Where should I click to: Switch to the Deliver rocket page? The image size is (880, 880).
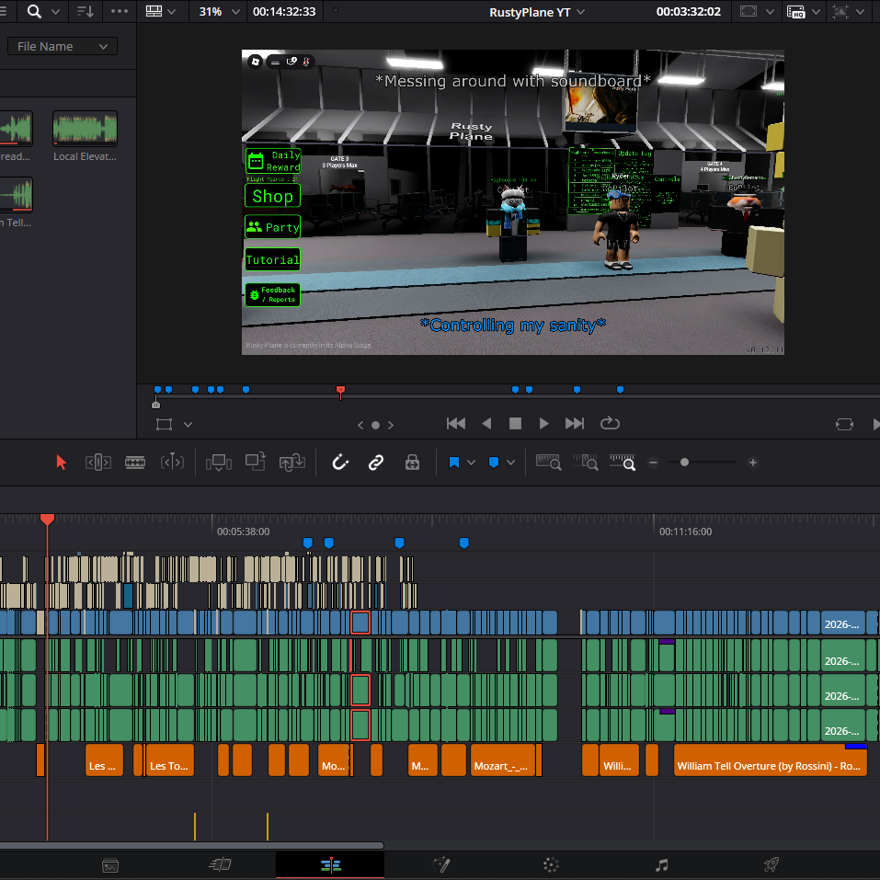pyautogui.click(x=771, y=865)
